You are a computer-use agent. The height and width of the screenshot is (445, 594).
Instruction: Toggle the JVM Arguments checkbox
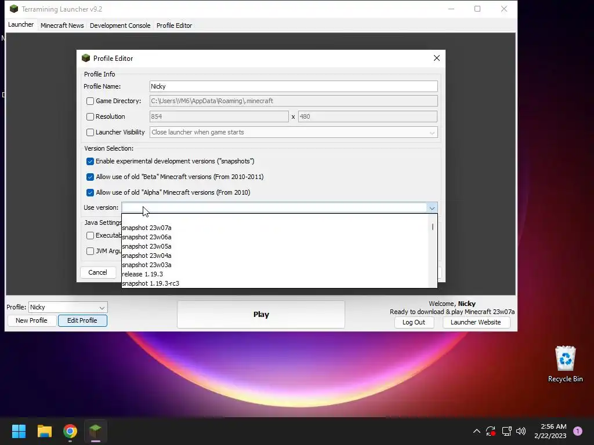click(90, 251)
